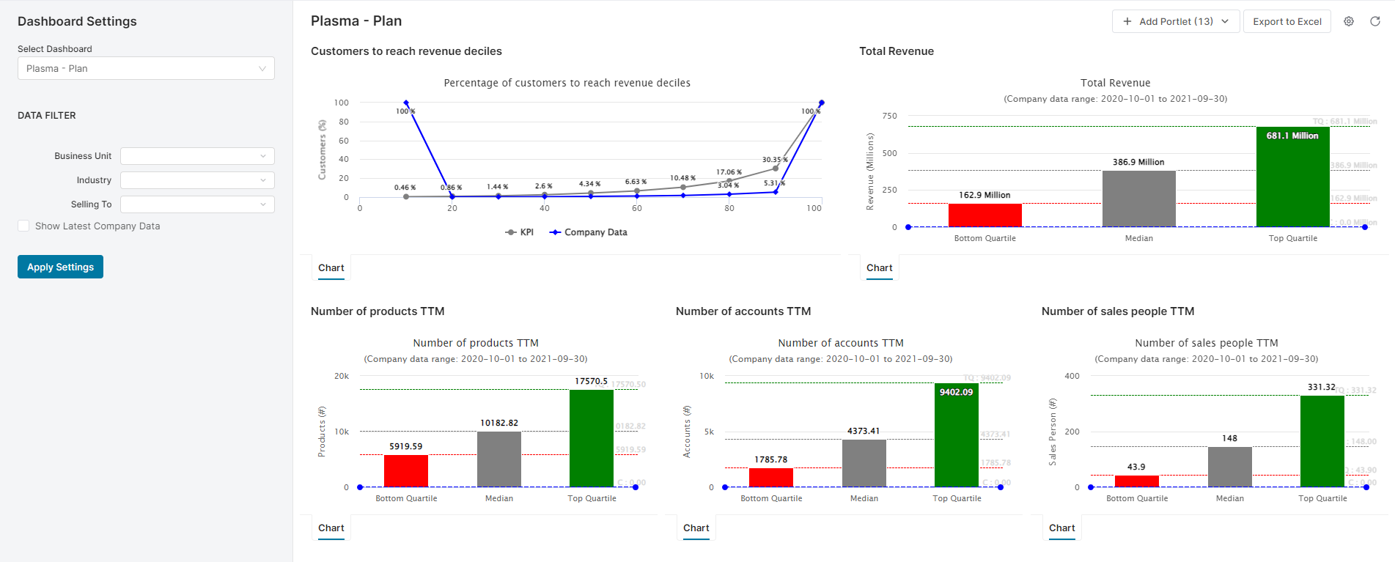Open the Select Dashboard dropdown
The height and width of the screenshot is (562, 1395).
pos(146,68)
